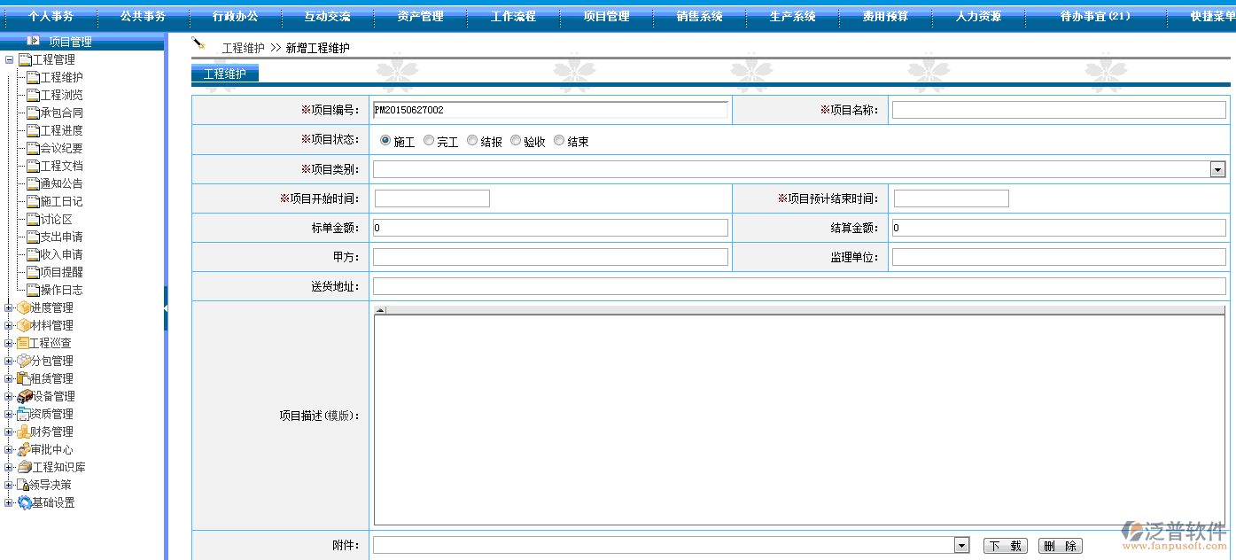Open the 人力资源 menu
This screenshot has width=1236, height=560.
click(x=978, y=16)
